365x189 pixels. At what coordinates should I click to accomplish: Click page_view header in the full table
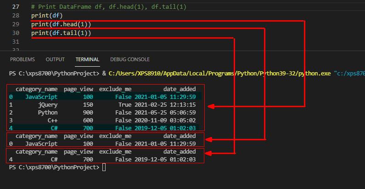tap(79, 89)
